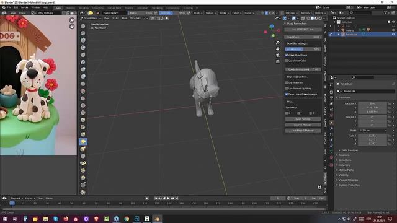This screenshot has width=397, height=223.
Task: Toggle camera view icon in viewport
Action: click(278, 55)
